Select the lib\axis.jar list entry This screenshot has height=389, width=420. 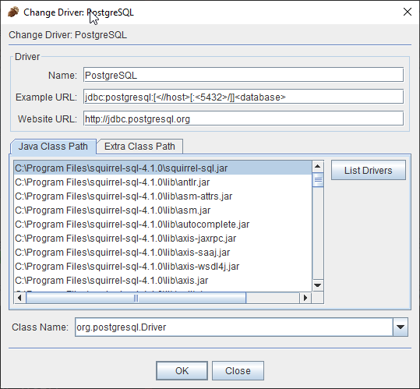[163, 280]
